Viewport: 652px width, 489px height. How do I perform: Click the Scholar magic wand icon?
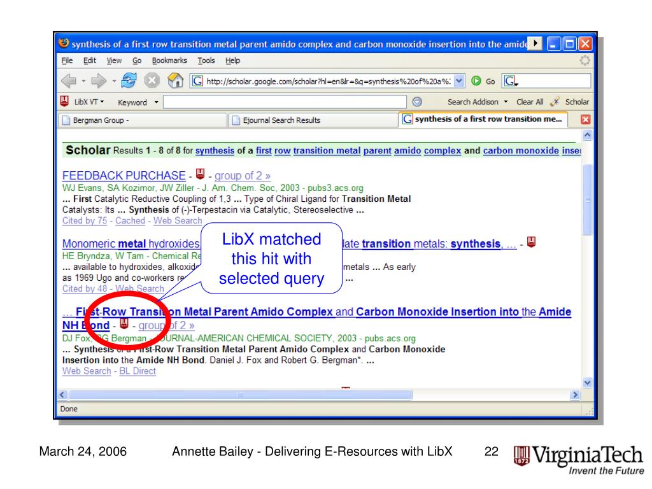click(x=555, y=101)
